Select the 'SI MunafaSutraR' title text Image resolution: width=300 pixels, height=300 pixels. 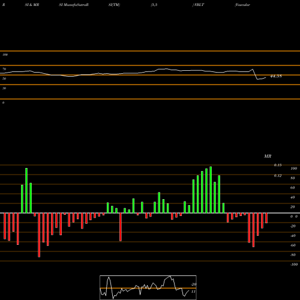pyautogui.click(x=74, y=5)
